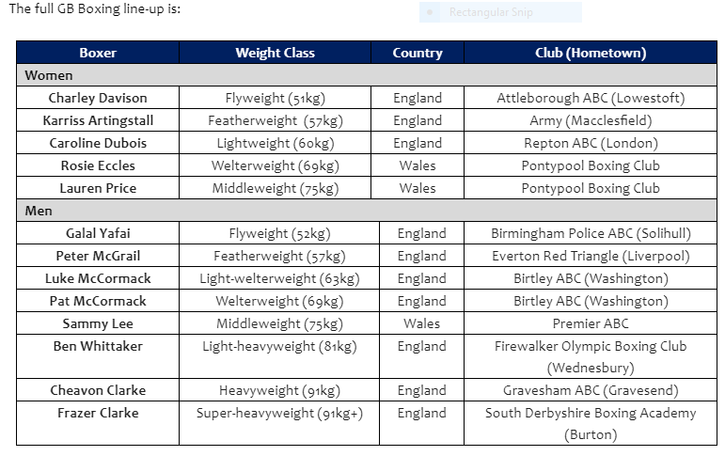Select the Men section row

[x=367, y=211]
